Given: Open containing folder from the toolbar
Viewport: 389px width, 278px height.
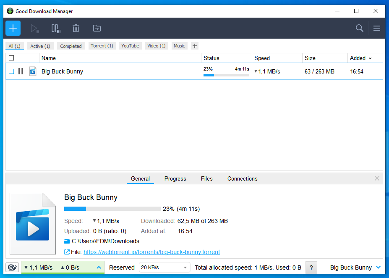Looking at the screenshot, I should (97, 28).
